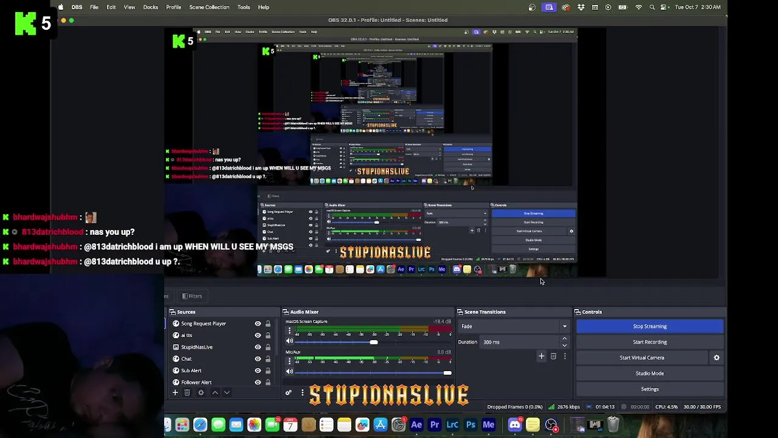Add a new source with plus icon
This screenshot has width=778, height=438.
pos(175,393)
